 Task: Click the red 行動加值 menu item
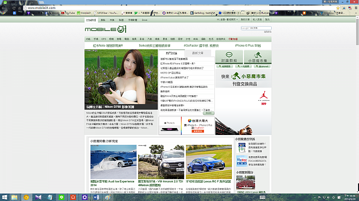click(x=233, y=39)
